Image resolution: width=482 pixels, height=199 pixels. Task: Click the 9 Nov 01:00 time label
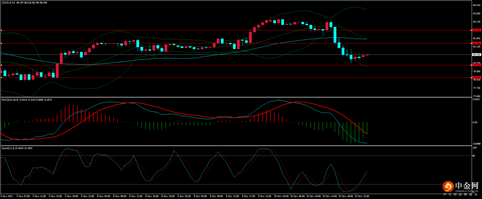point(184,196)
